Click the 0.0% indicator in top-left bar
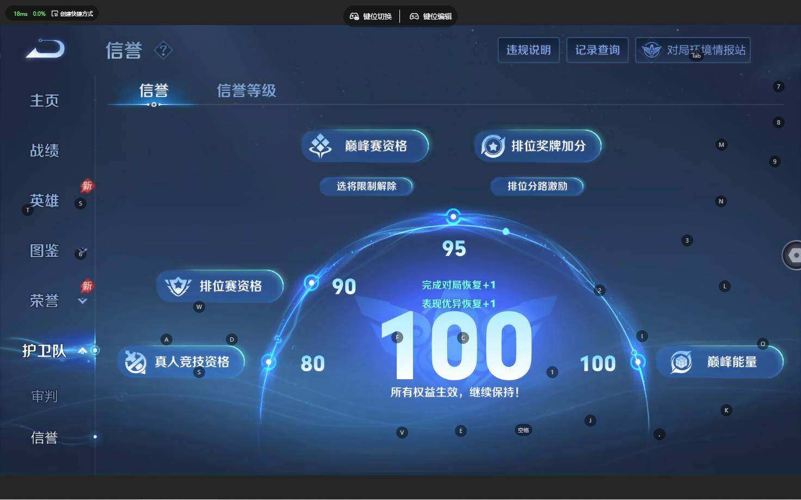 (x=39, y=14)
